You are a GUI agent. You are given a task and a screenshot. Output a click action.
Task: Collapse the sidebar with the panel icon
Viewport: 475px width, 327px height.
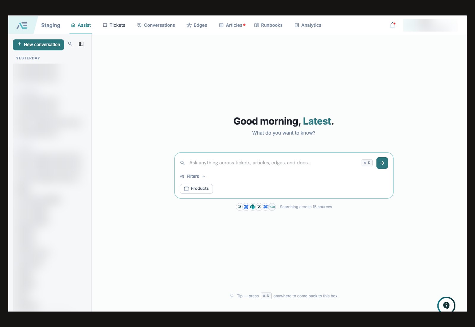[81, 44]
